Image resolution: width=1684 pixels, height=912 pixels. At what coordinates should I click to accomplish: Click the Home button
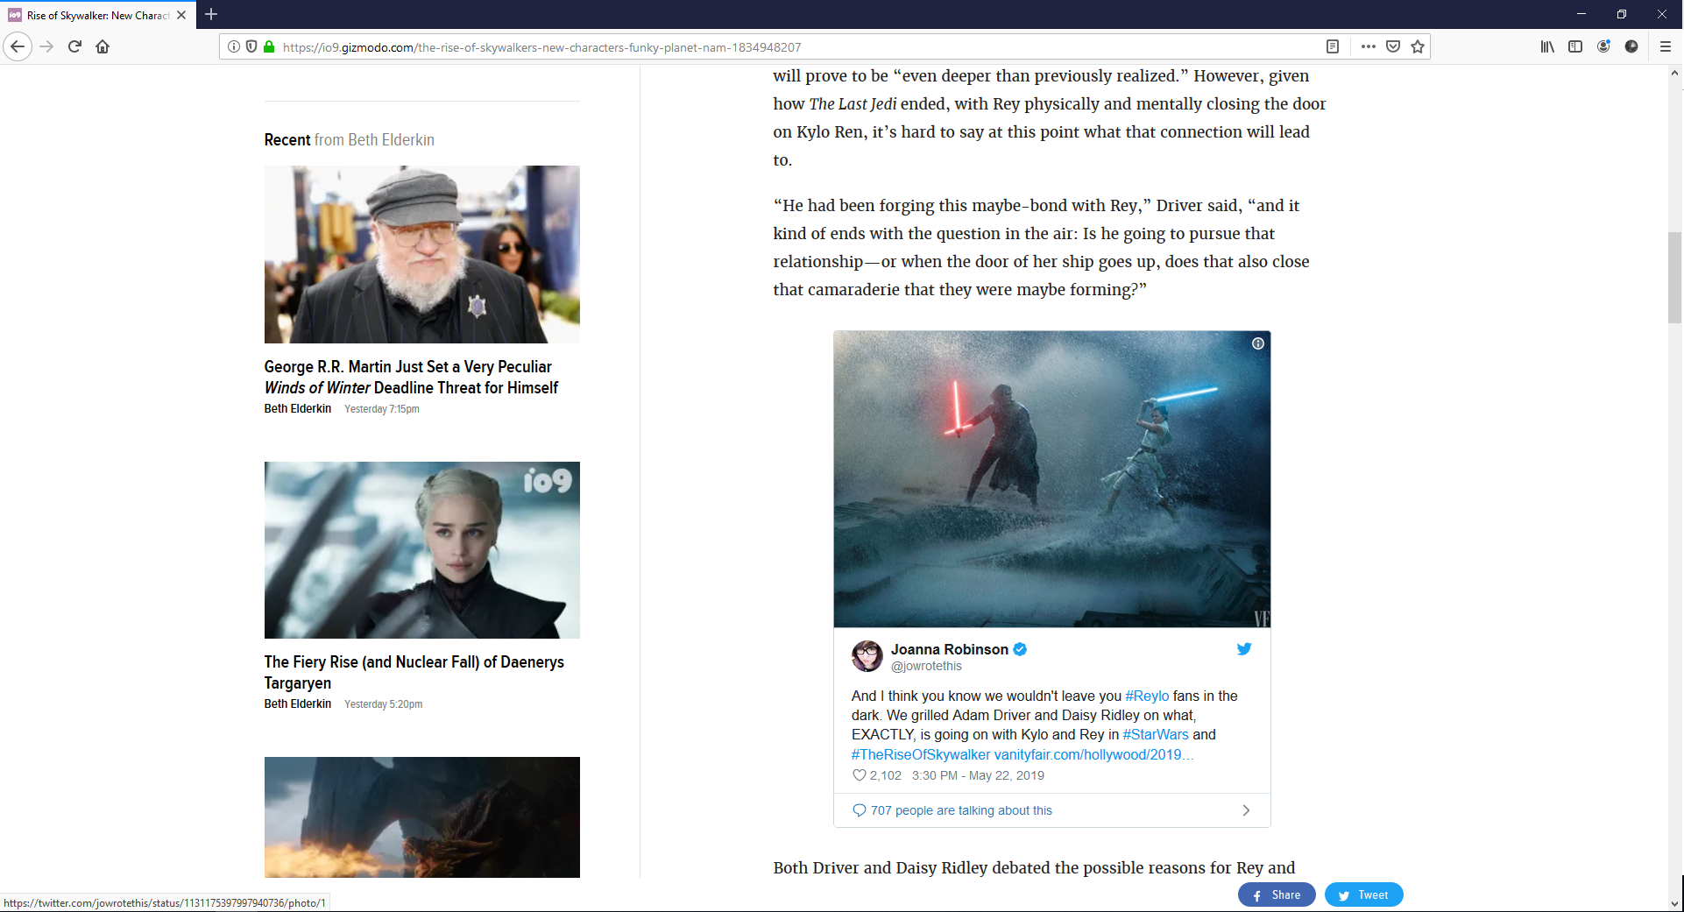[x=103, y=46]
